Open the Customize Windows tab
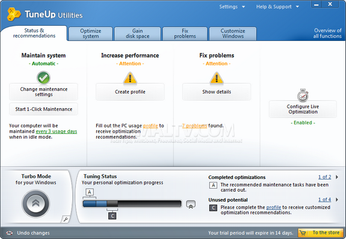The image size is (346, 239). pyautogui.click(x=233, y=34)
